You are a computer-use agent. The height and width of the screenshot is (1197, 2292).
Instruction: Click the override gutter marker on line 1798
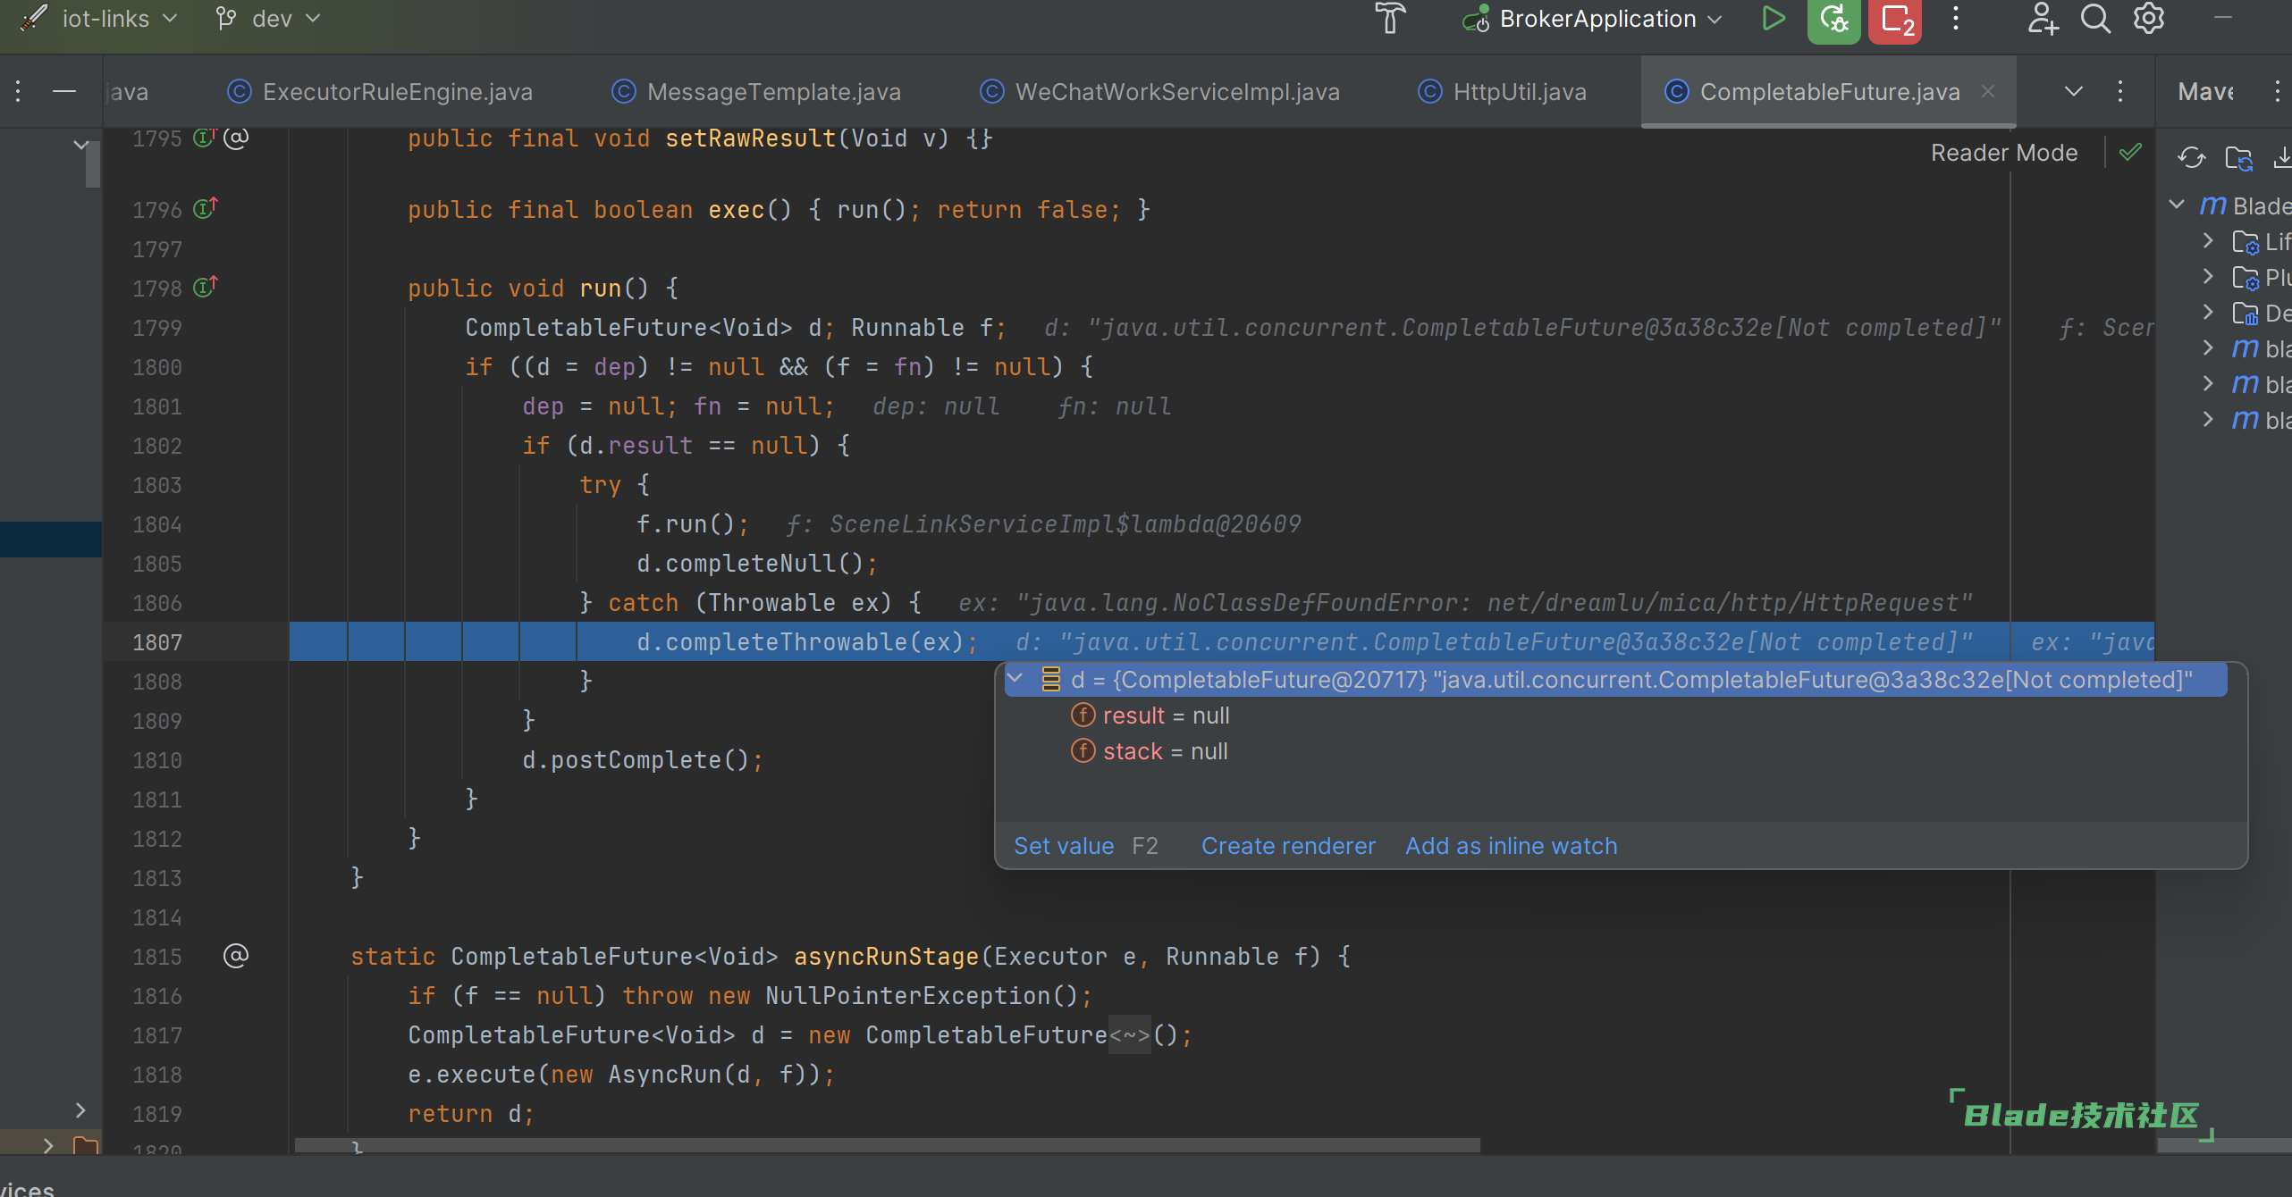coord(206,288)
